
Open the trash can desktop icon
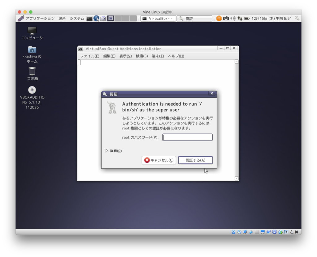coord(32,74)
